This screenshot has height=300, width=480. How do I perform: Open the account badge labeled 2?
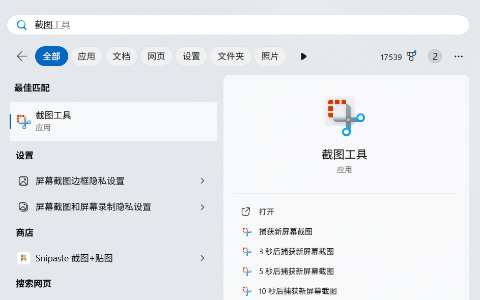[x=435, y=56]
